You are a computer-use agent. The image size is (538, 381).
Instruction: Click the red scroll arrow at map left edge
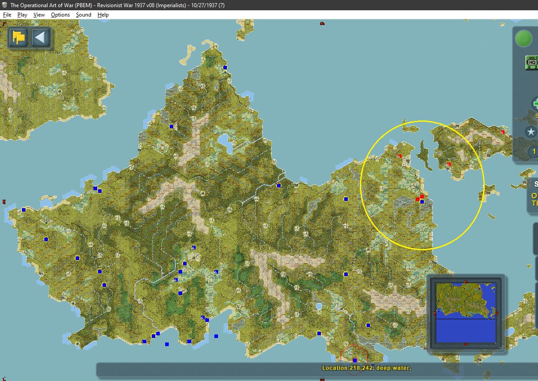tap(4, 202)
